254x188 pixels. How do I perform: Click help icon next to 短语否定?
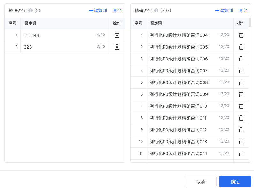[x=31, y=11]
